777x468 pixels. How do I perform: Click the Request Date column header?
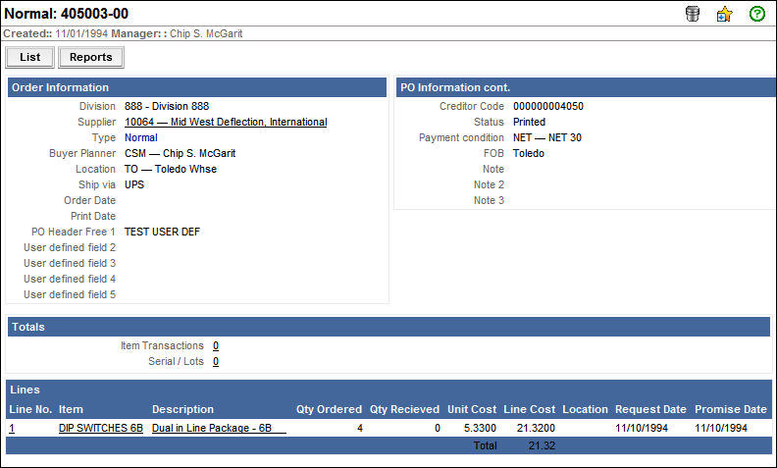tap(650, 409)
